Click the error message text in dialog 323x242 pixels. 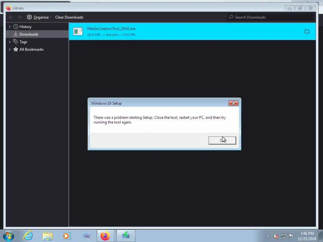(160, 120)
